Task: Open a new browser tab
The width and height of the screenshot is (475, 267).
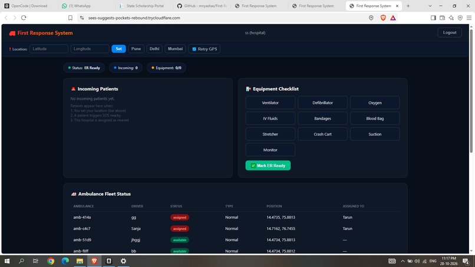Action: click(408, 6)
